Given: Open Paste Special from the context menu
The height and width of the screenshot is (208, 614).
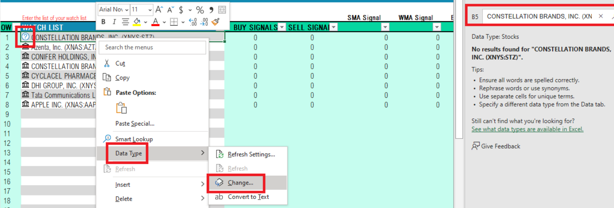Looking at the screenshot, I should [152, 124].
